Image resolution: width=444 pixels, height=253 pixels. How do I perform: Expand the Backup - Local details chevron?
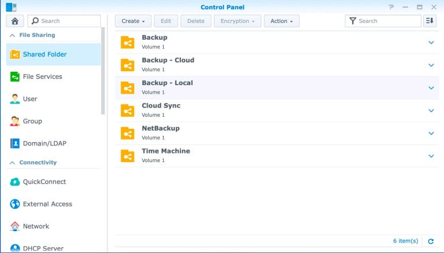pos(431,88)
